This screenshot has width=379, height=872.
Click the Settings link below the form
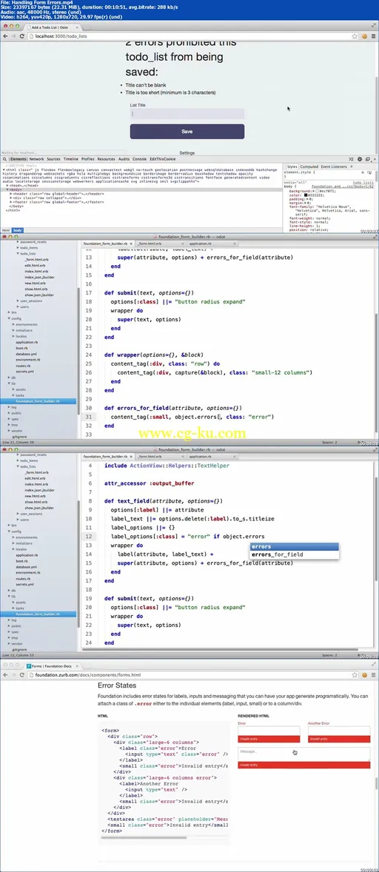point(187,152)
